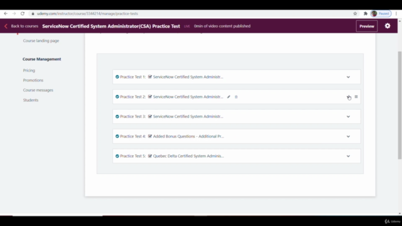Screen dimensions: 402x226
Task: Click the Course Management heading
Action: point(42,59)
